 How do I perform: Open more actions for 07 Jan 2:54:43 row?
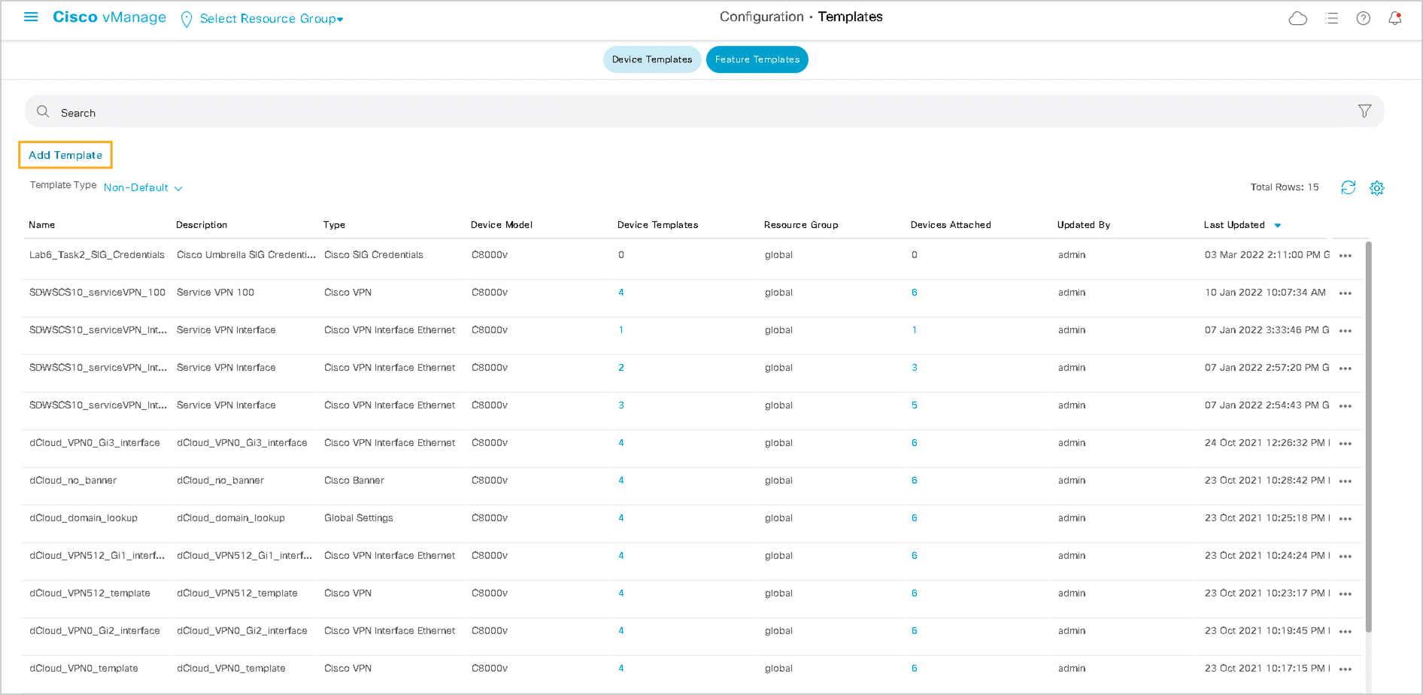tap(1346, 406)
